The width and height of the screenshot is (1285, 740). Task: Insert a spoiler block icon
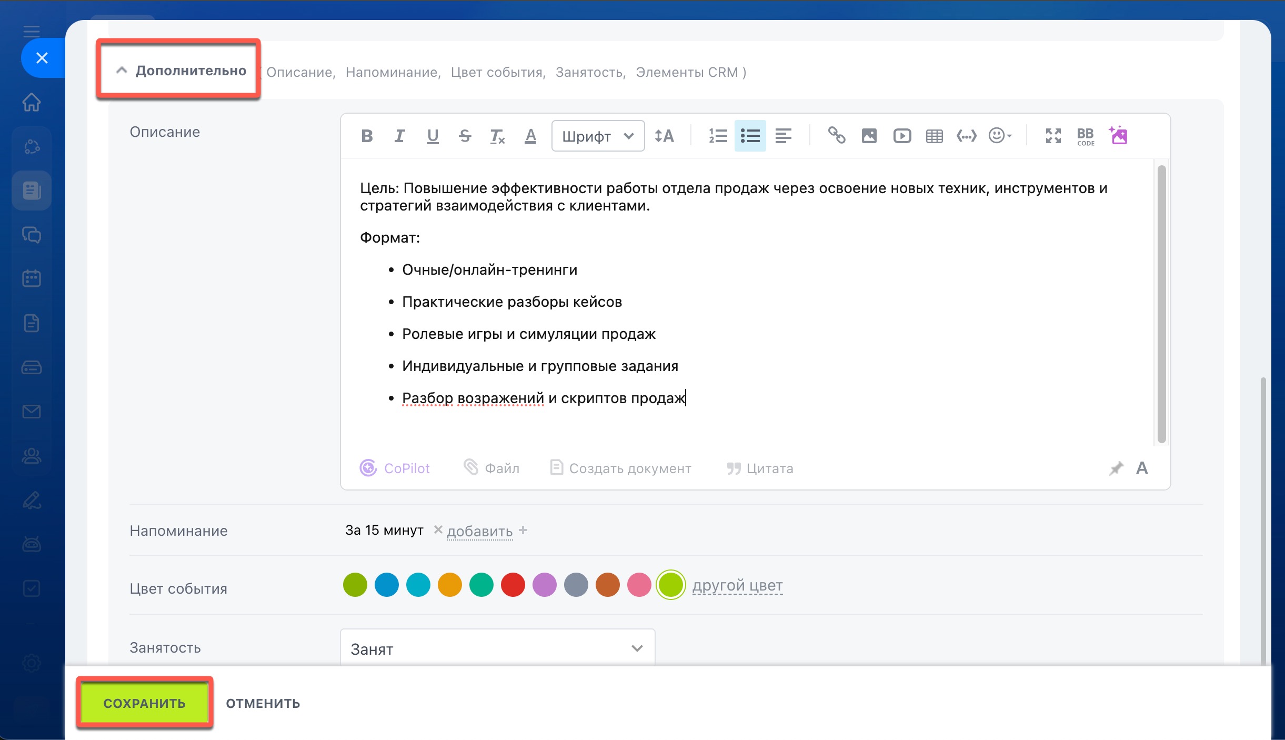966,136
